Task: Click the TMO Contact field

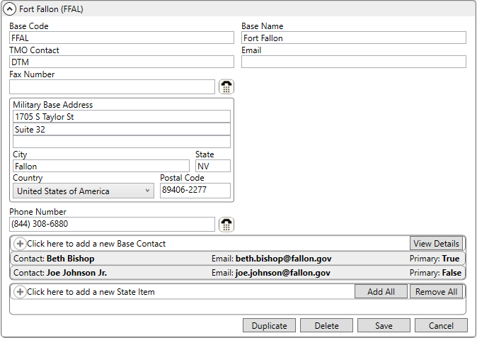Action: 121,62
